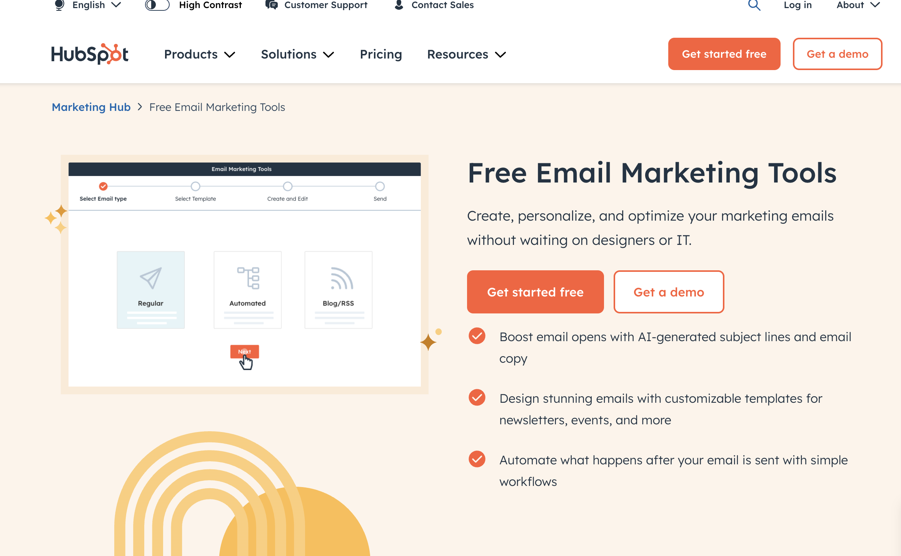Click the paper plane send icon
Image resolution: width=901 pixels, height=556 pixels.
150,278
